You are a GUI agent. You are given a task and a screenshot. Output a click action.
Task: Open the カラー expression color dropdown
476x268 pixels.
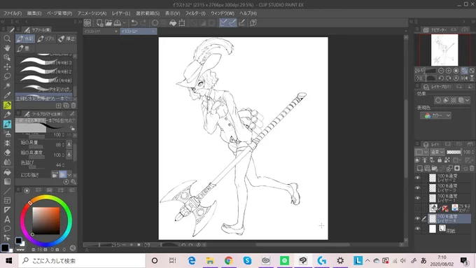tap(435, 115)
